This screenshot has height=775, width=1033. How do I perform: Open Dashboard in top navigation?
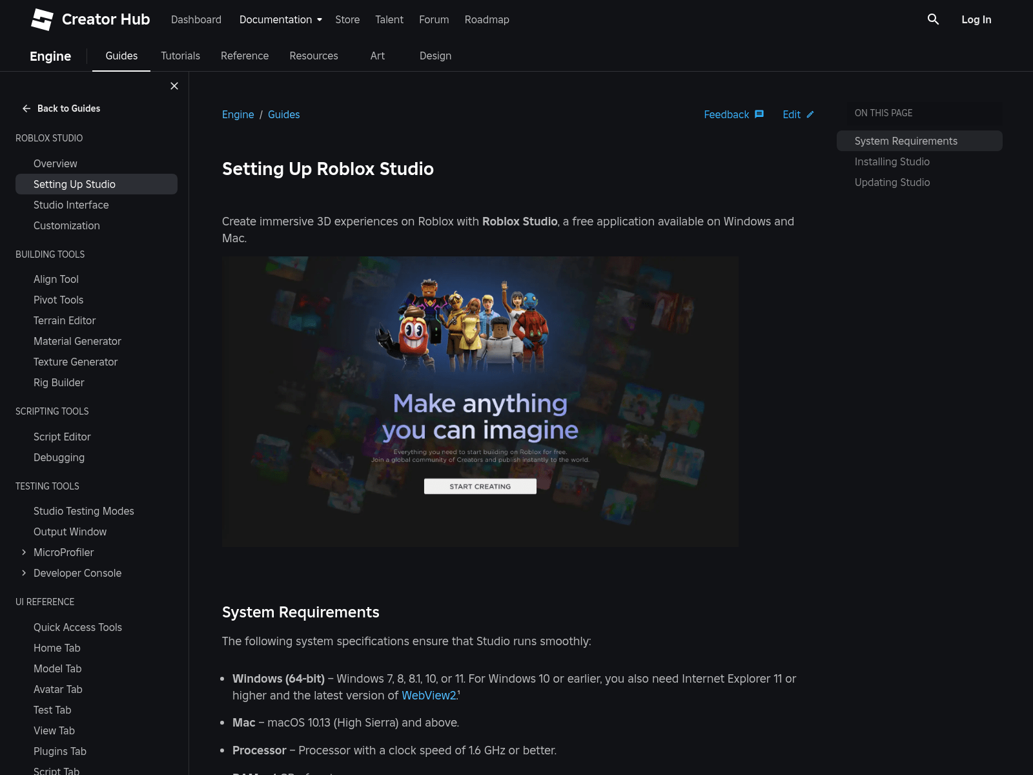(x=196, y=19)
